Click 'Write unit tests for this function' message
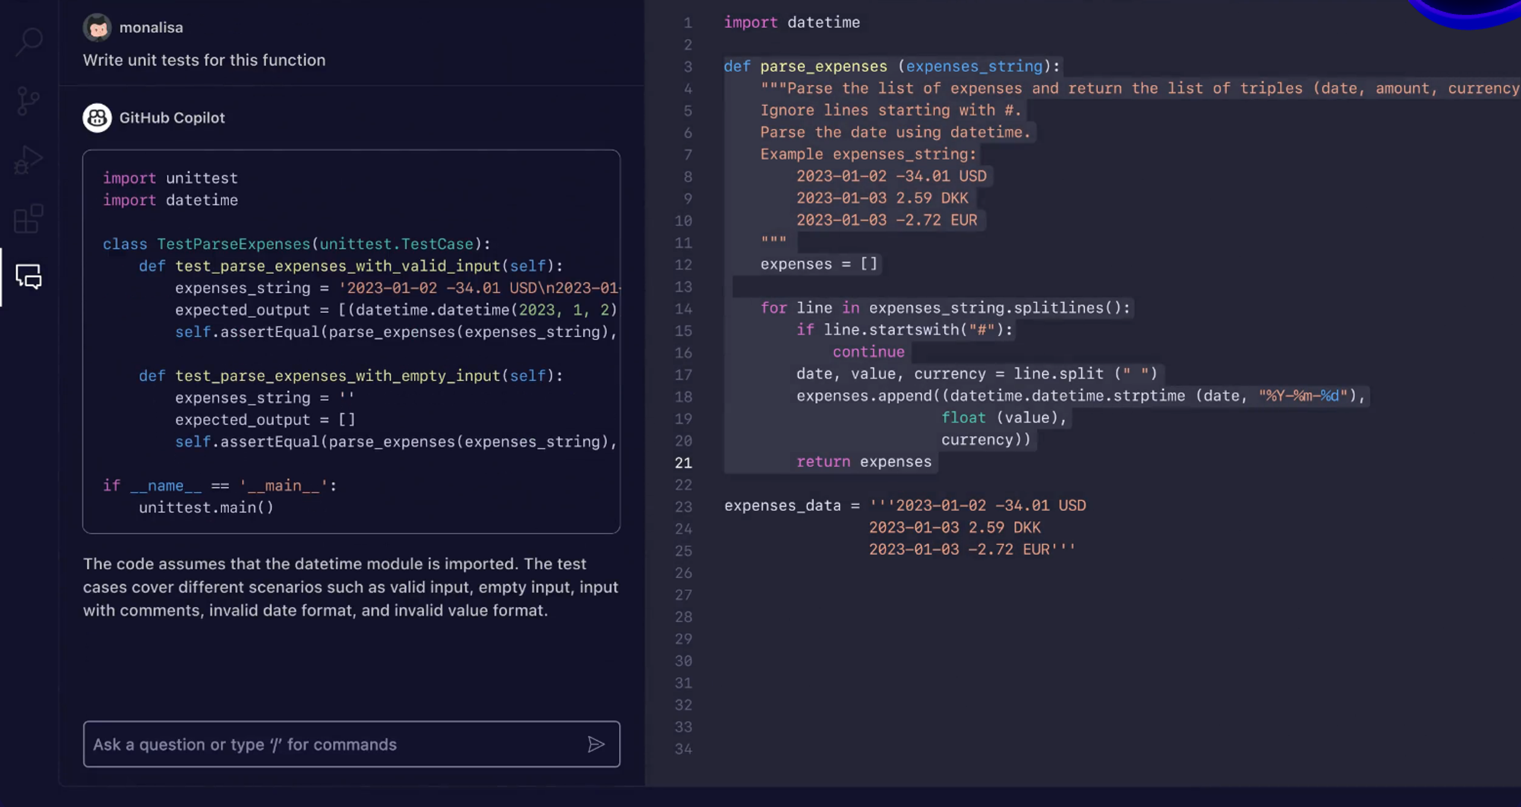1521x807 pixels. (x=204, y=60)
